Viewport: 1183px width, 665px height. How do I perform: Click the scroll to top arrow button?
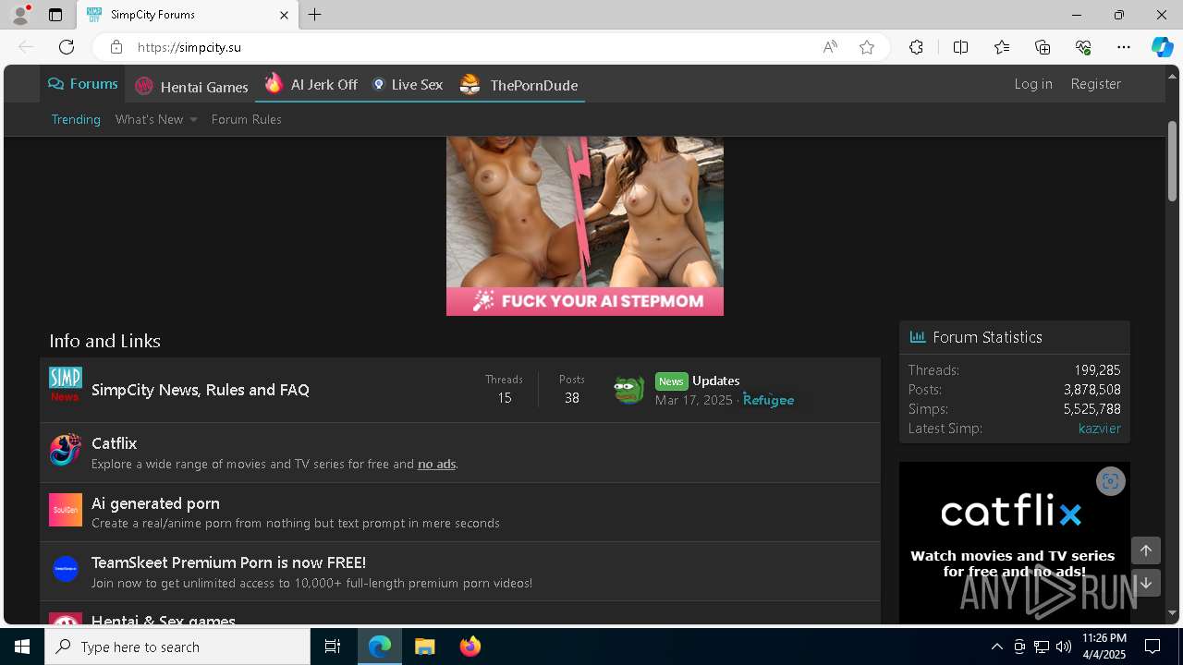point(1145,550)
